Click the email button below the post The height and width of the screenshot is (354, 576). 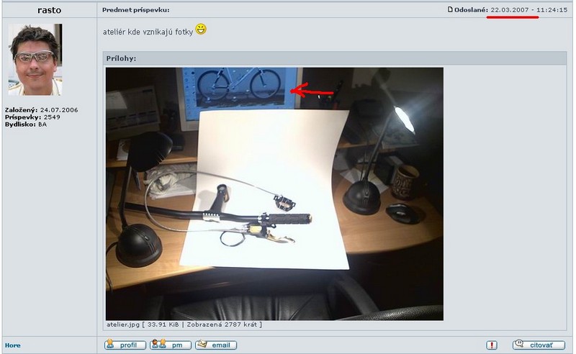tap(216, 345)
